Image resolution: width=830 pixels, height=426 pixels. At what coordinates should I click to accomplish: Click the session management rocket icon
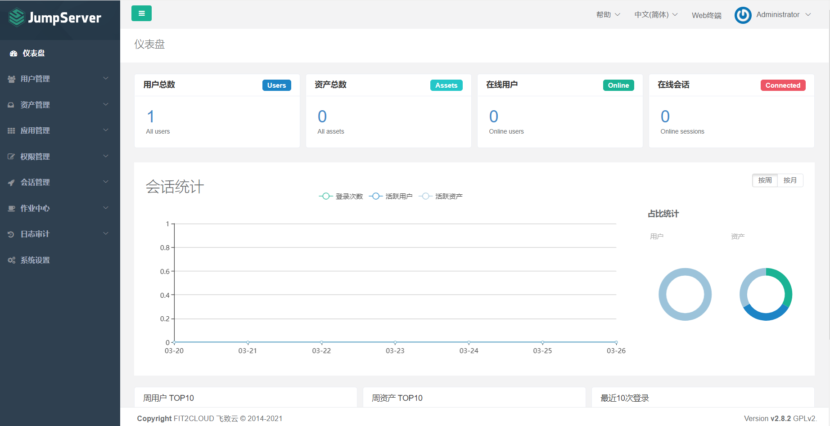pyautogui.click(x=11, y=183)
